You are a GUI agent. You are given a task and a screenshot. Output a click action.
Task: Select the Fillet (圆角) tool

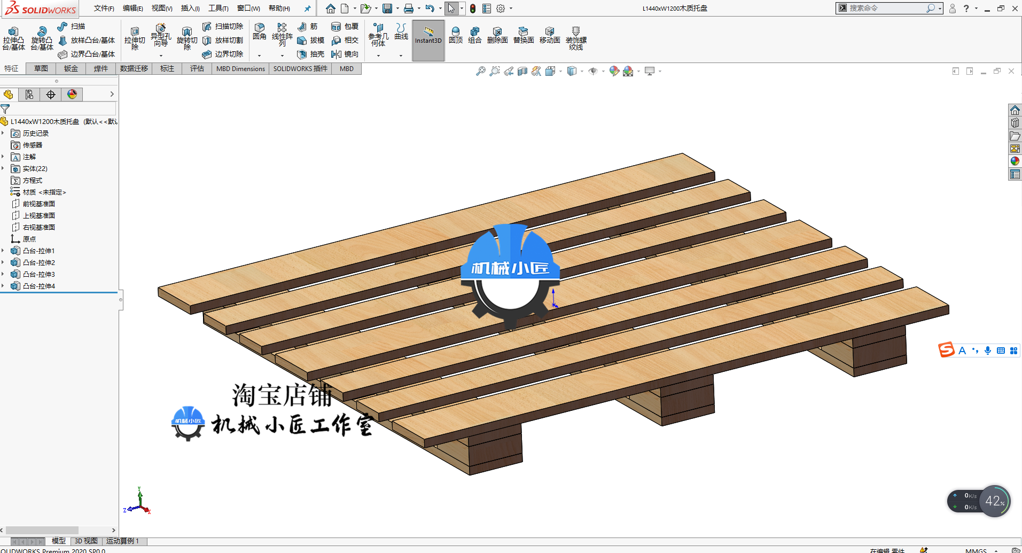tap(260, 32)
